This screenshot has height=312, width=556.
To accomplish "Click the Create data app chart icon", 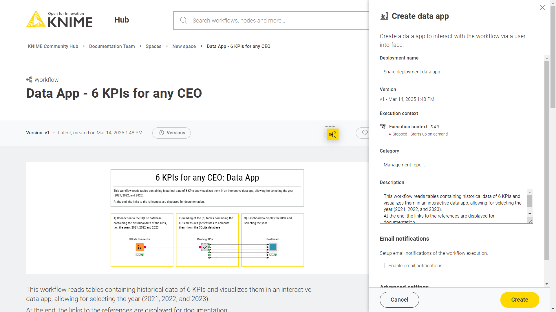I will pyautogui.click(x=384, y=16).
